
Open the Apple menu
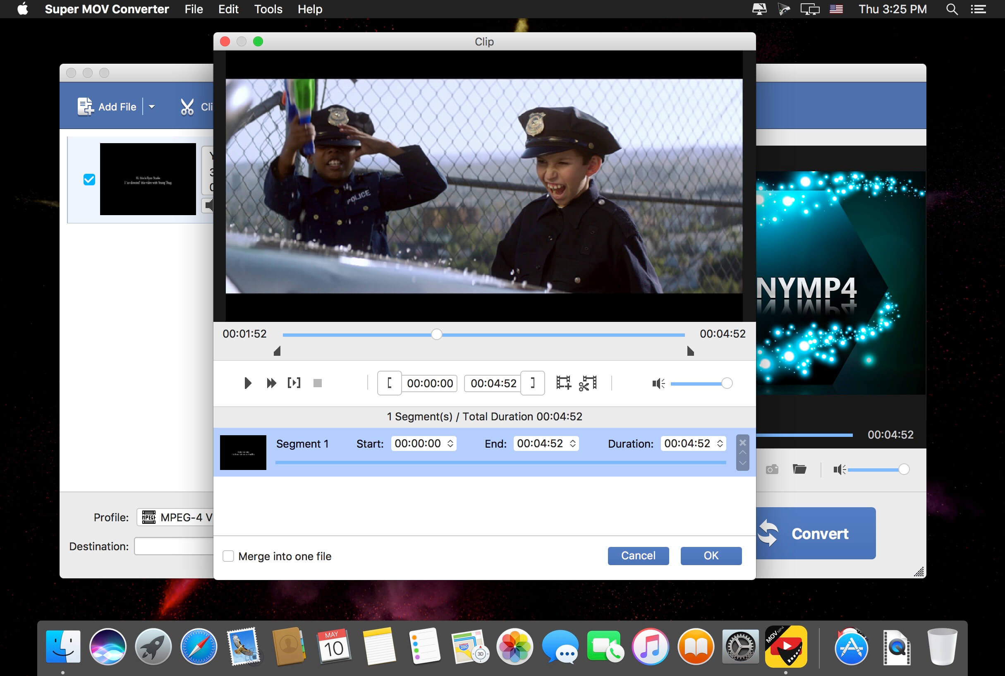click(x=22, y=9)
